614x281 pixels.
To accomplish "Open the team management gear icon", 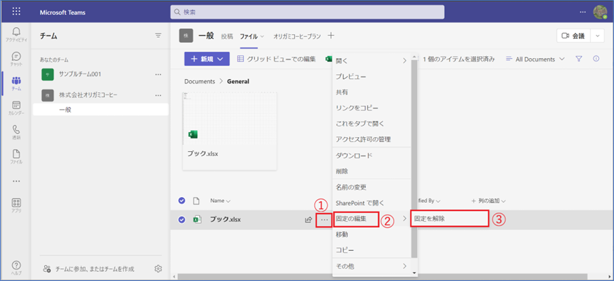I will [x=159, y=268].
